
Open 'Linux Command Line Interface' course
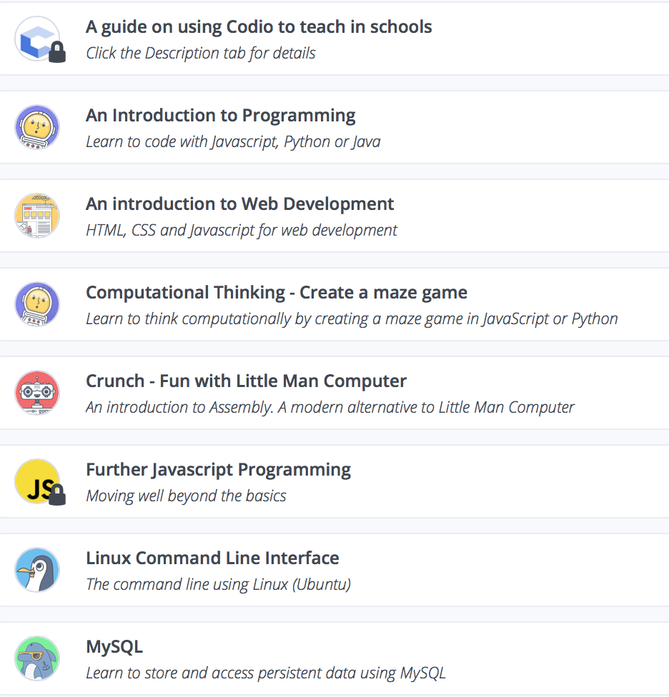[212, 558]
